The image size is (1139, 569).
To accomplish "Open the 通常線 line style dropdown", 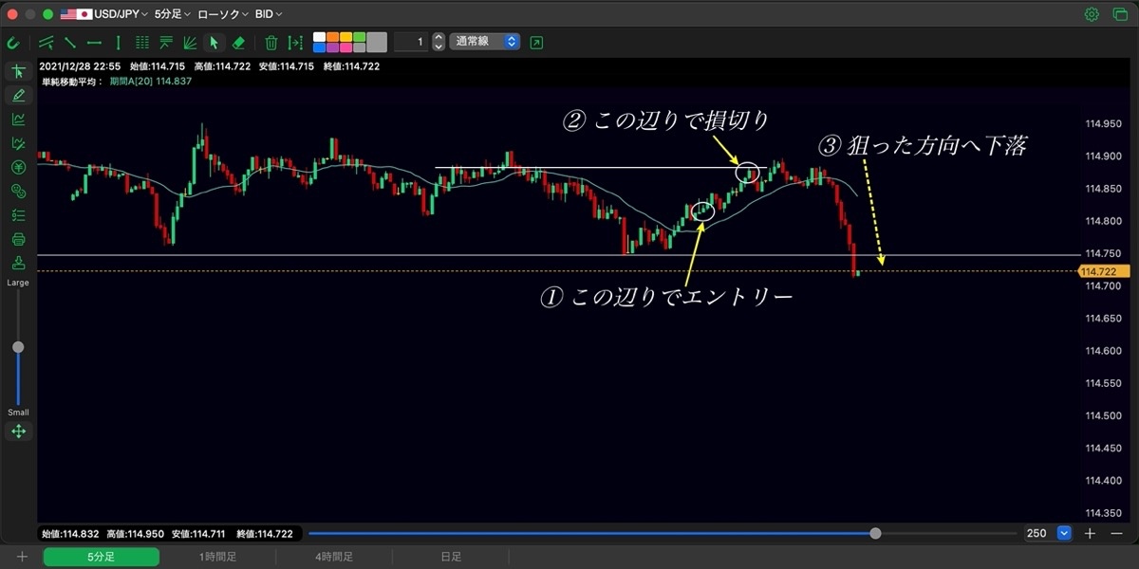I will 485,42.
